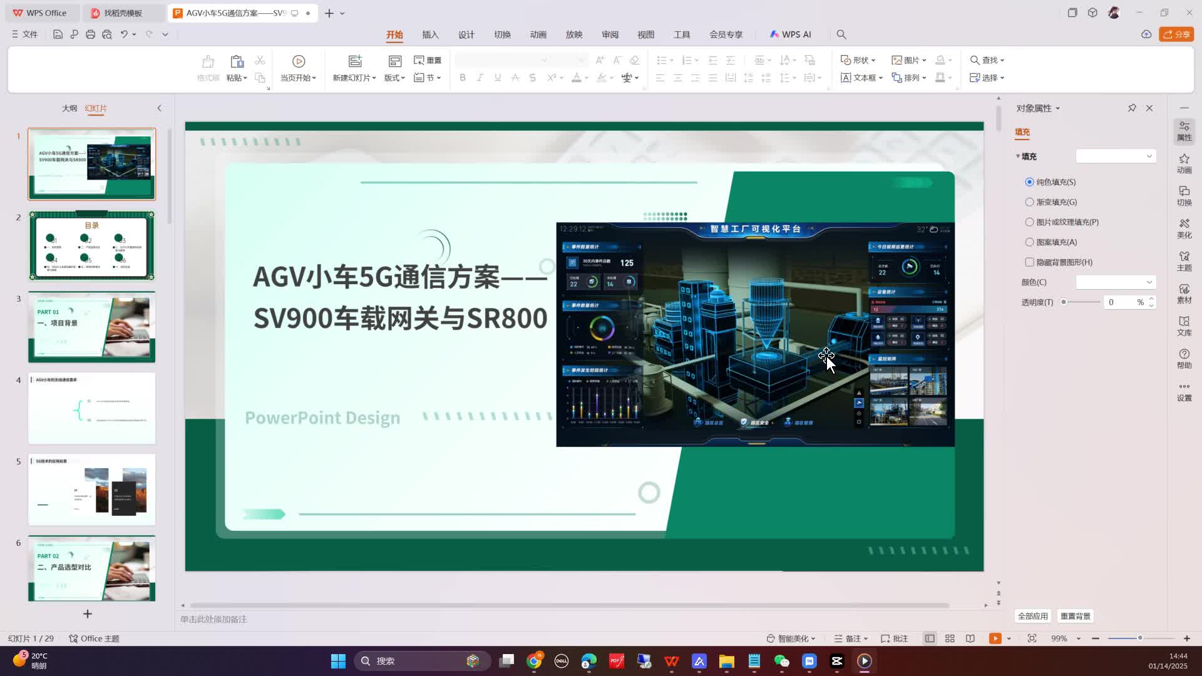Start slideshow from current slide icon
The image size is (1202, 676).
[x=299, y=61]
